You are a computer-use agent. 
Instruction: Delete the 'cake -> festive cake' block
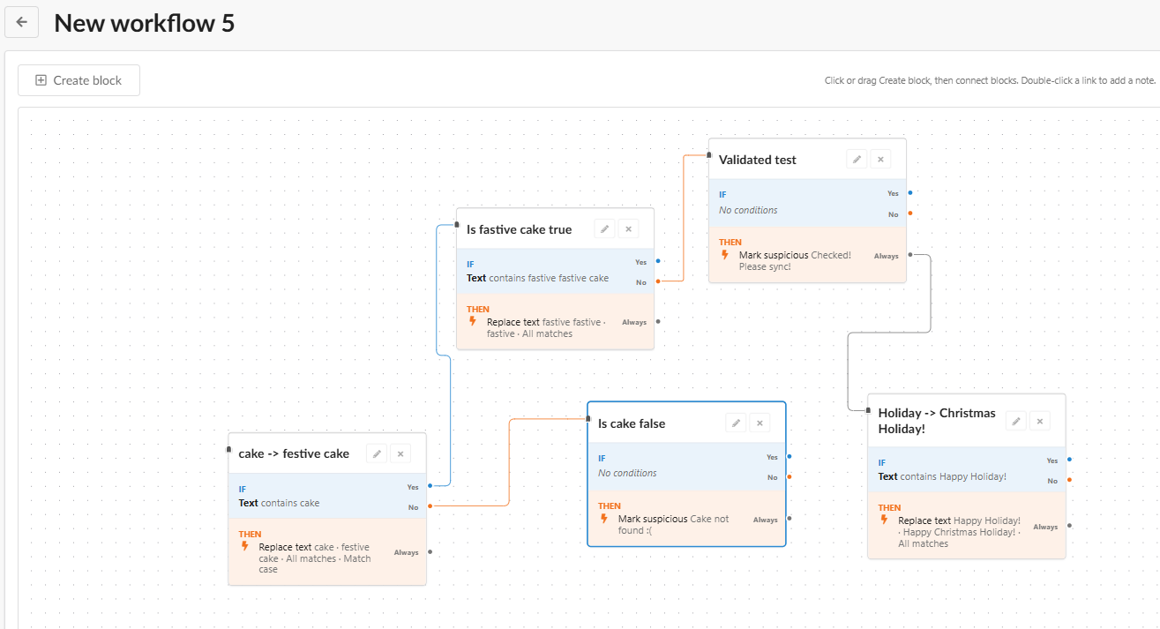click(400, 453)
